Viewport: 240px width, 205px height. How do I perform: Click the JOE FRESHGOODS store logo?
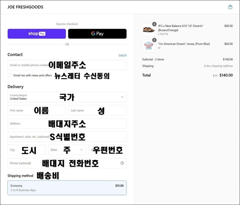[25, 7]
